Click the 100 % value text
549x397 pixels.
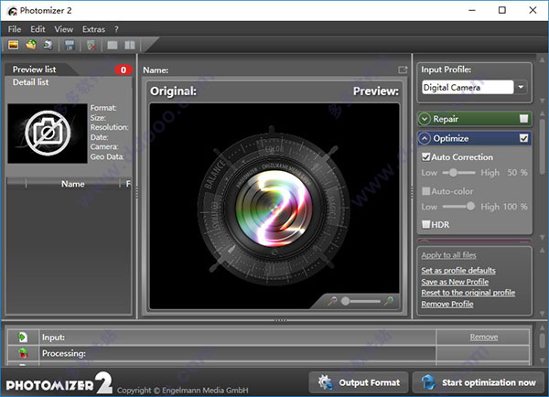[x=514, y=207]
